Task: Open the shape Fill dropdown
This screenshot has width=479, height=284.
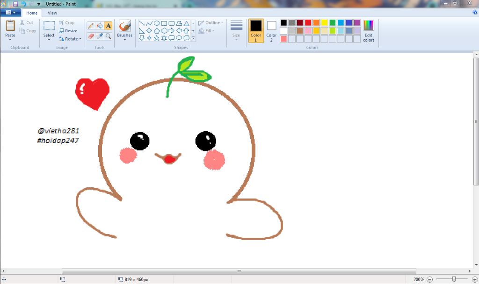Action: pos(206,31)
